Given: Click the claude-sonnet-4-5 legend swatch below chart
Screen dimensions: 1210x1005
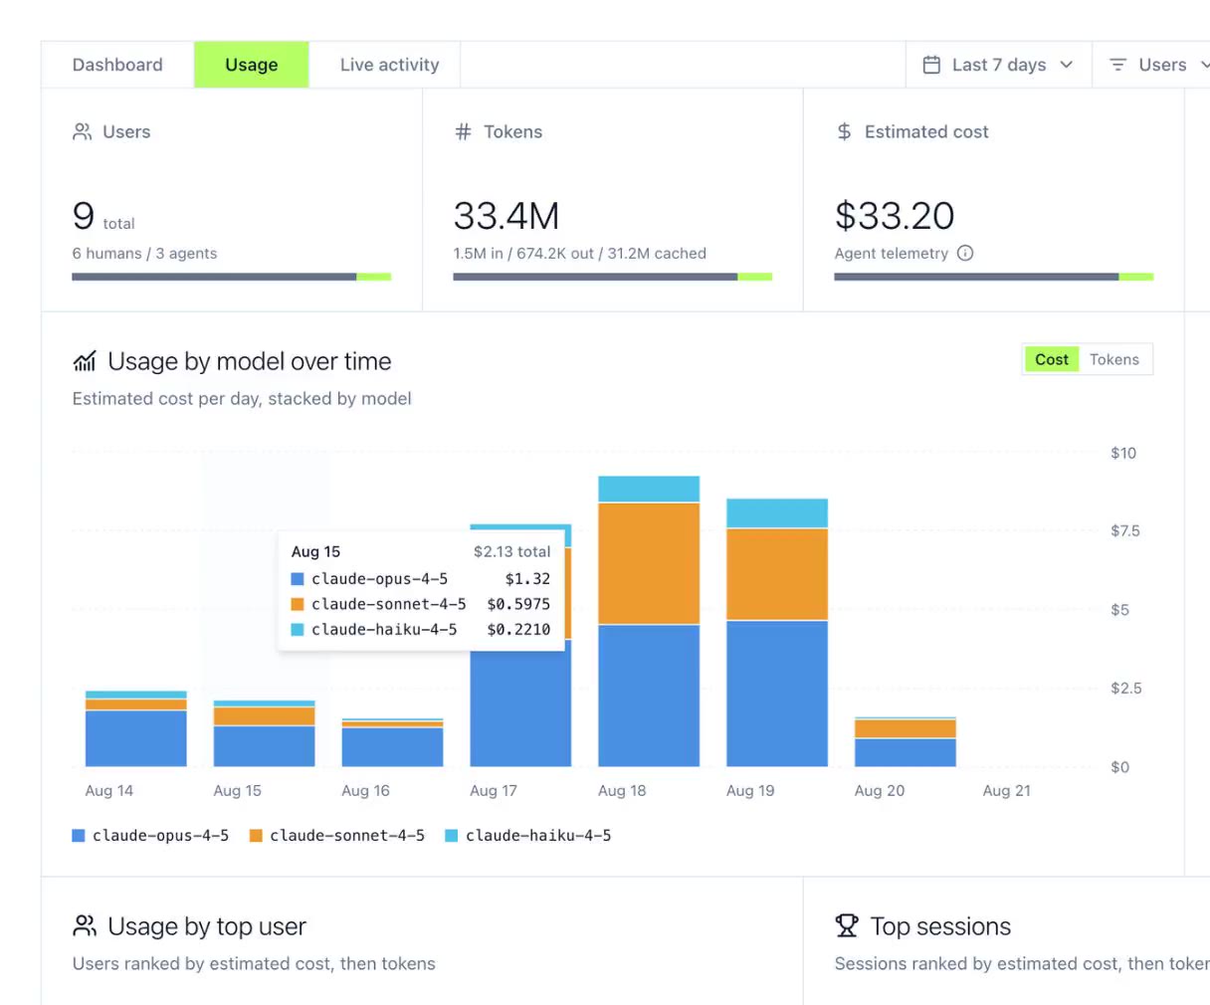Looking at the screenshot, I should pyautogui.click(x=256, y=836).
